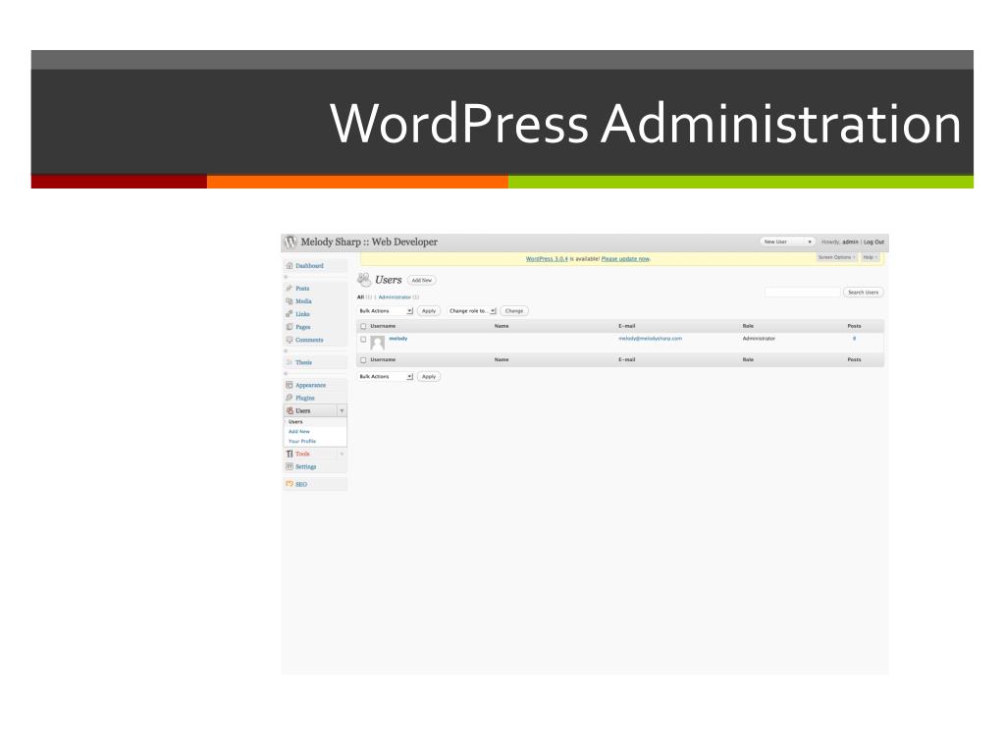Click the Settings icon in the sidebar

pos(290,466)
